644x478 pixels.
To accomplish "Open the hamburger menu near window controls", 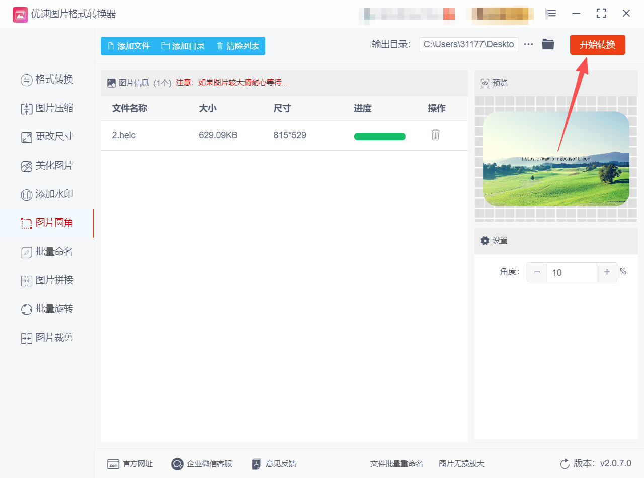I will pyautogui.click(x=551, y=14).
